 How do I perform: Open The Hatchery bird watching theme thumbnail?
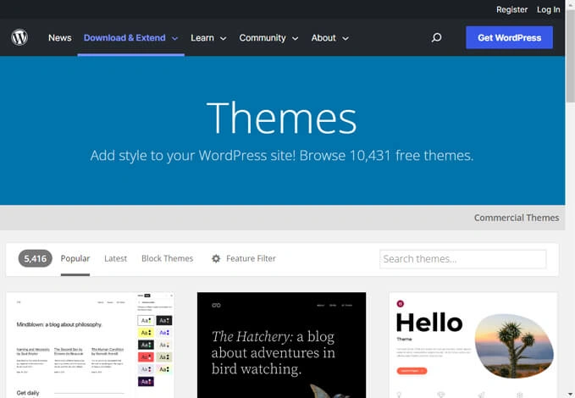click(x=281, y=345)
